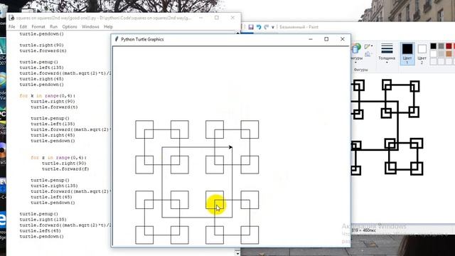455x256 pixels.
Task: Minimize the Python Turtle Graphics window
Action: click(311, 39)
